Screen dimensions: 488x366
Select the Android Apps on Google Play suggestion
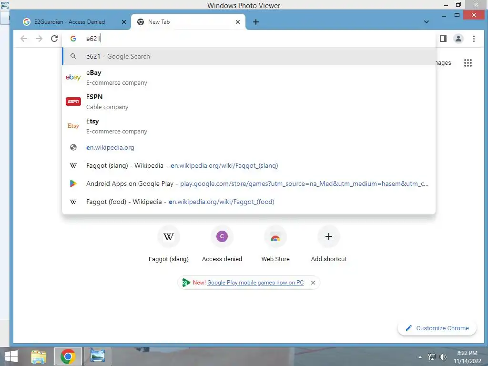click(249, 183)
